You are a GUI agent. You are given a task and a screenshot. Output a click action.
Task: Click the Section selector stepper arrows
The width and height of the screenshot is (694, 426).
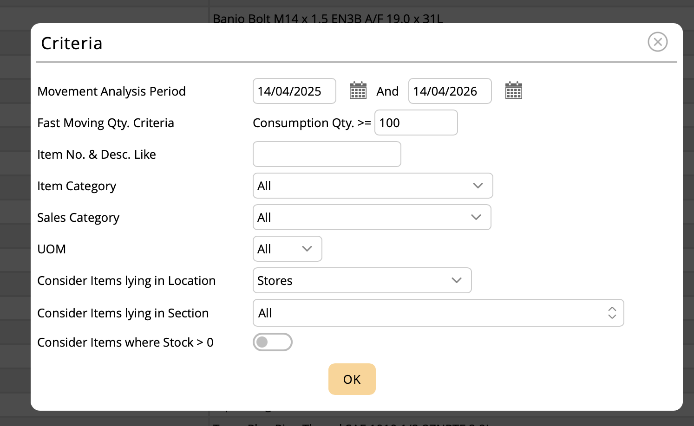pos(612,313)
